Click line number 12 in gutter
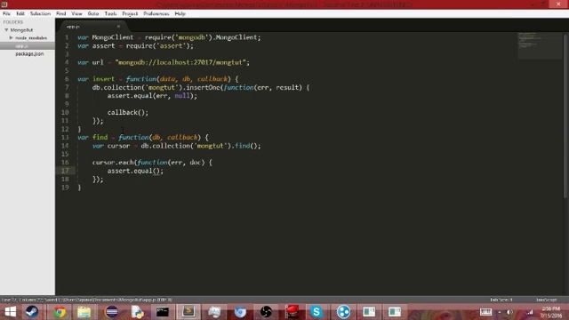 pos(65,129)
